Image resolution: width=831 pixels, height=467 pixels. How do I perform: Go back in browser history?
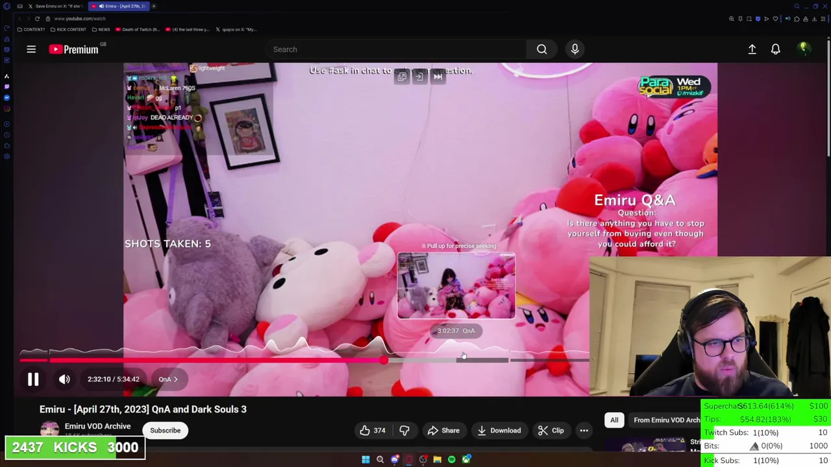tap(19, 19)
